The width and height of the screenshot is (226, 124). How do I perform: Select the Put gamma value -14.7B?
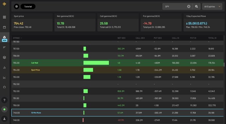click(147, 24)
